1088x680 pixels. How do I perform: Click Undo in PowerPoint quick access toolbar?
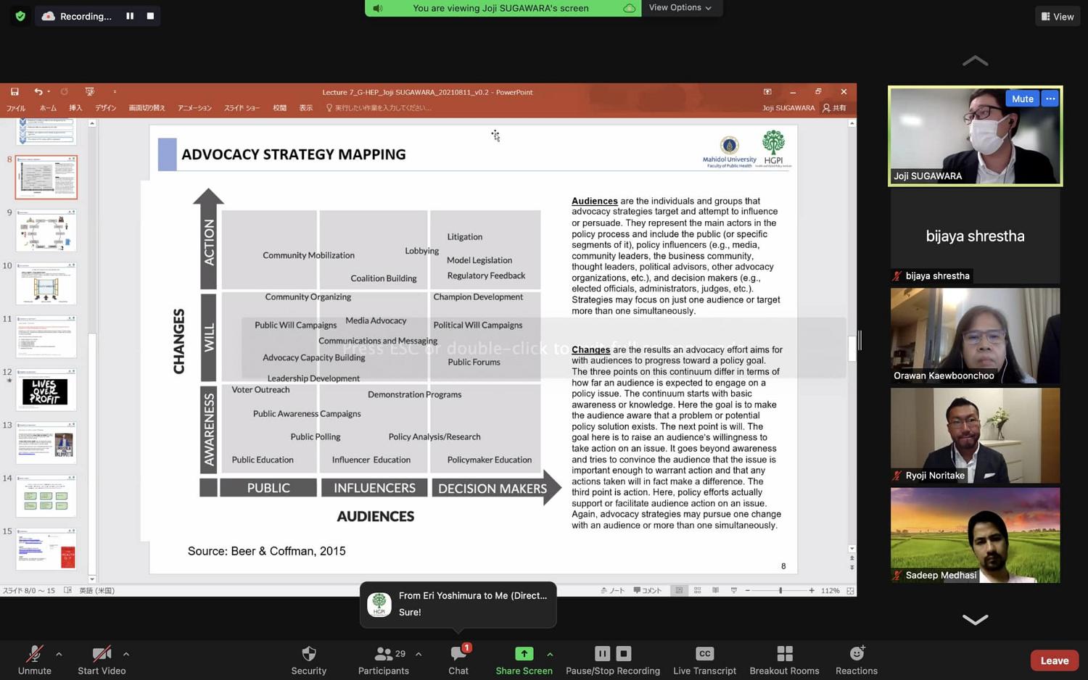click(x=38, y=92)
